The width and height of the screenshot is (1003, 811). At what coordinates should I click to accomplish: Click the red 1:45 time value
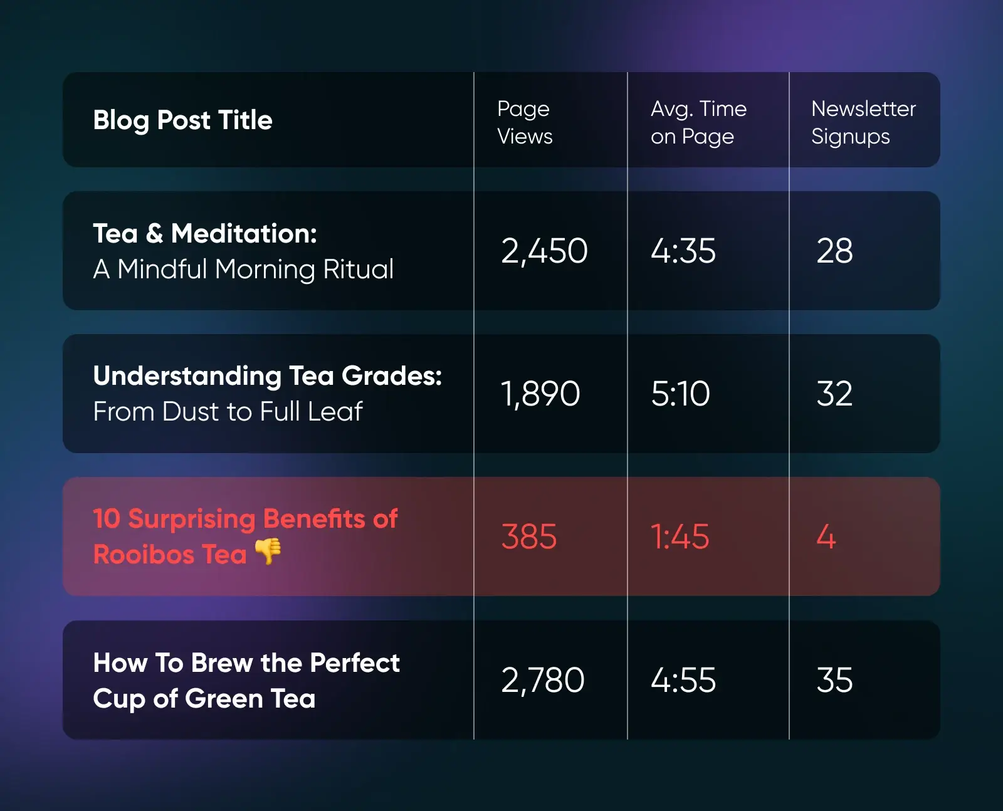(x=680, y=537)
